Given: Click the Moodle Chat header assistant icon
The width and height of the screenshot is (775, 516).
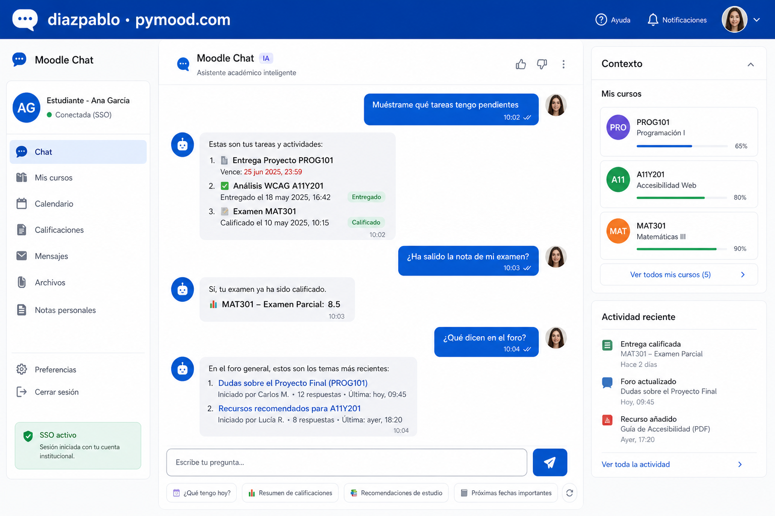Looking at the screenshot, I should click(183, 64).
